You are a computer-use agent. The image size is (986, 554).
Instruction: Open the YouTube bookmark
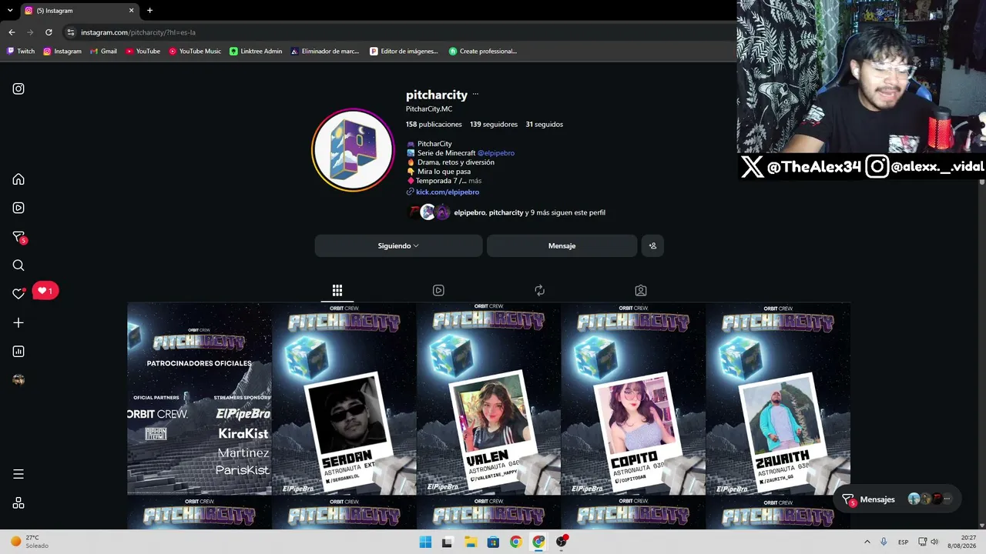[x=143, y=52]
